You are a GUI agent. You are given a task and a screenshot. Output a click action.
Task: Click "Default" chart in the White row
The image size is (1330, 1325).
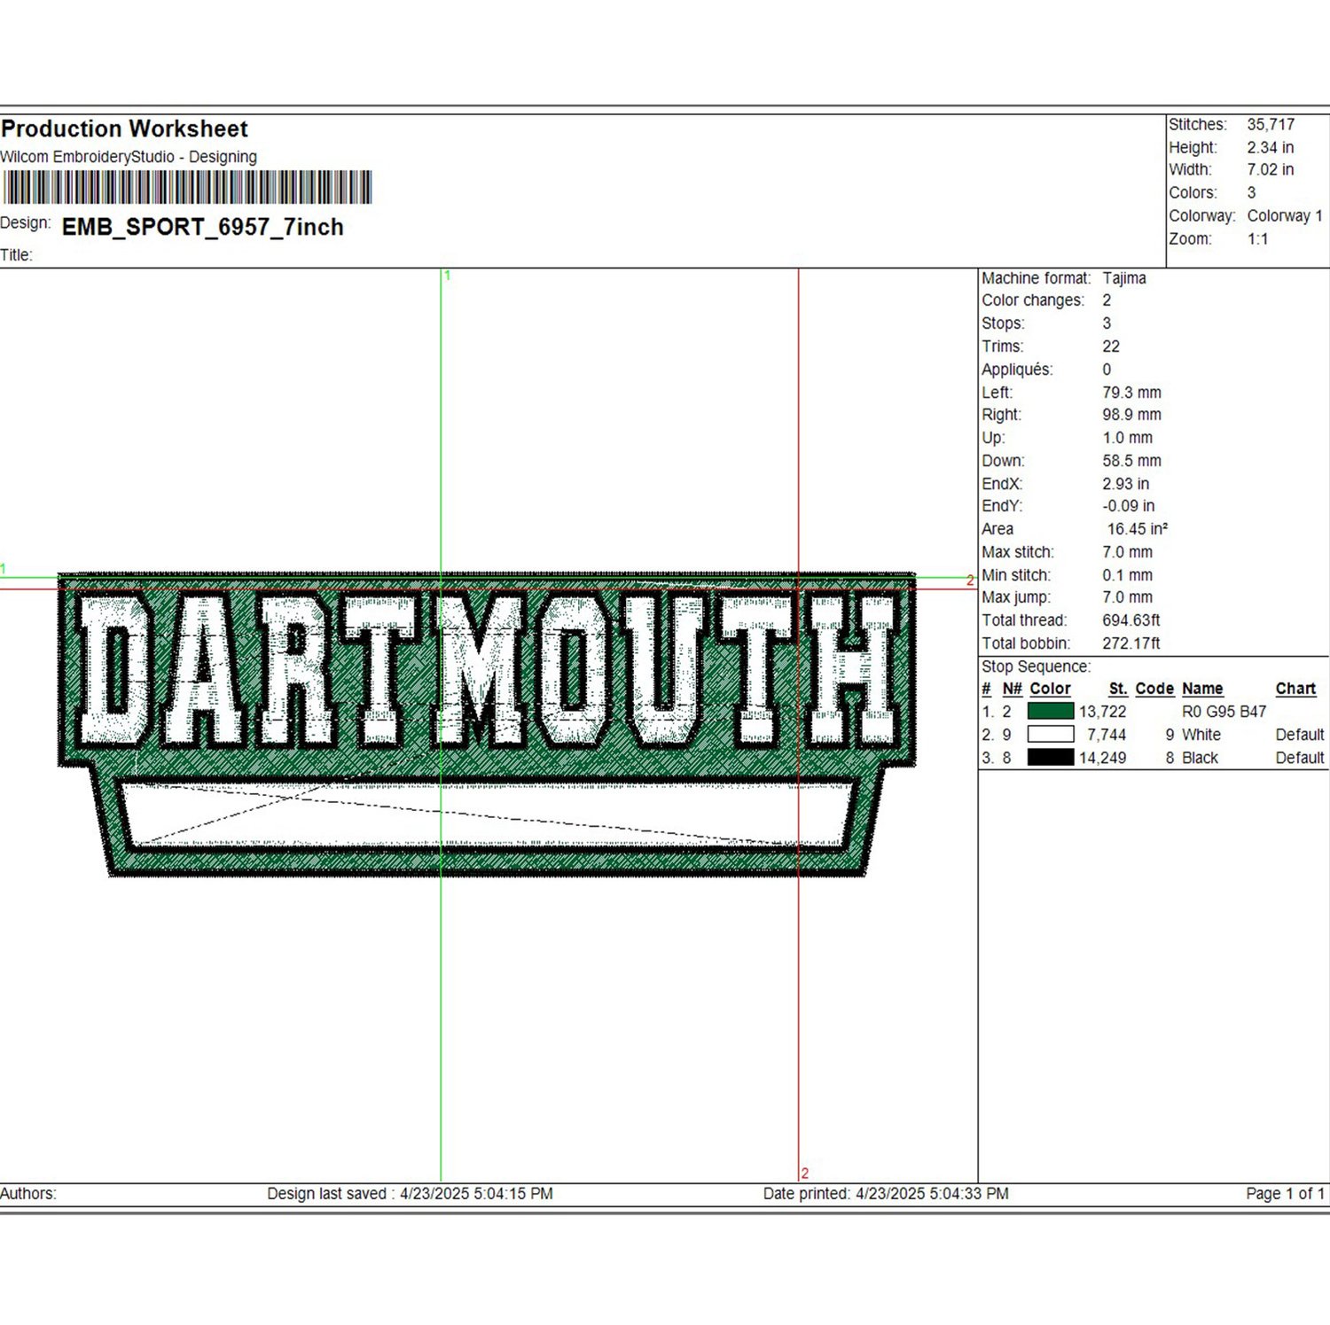tap(1300, 735)
